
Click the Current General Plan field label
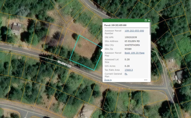point(113,75)
